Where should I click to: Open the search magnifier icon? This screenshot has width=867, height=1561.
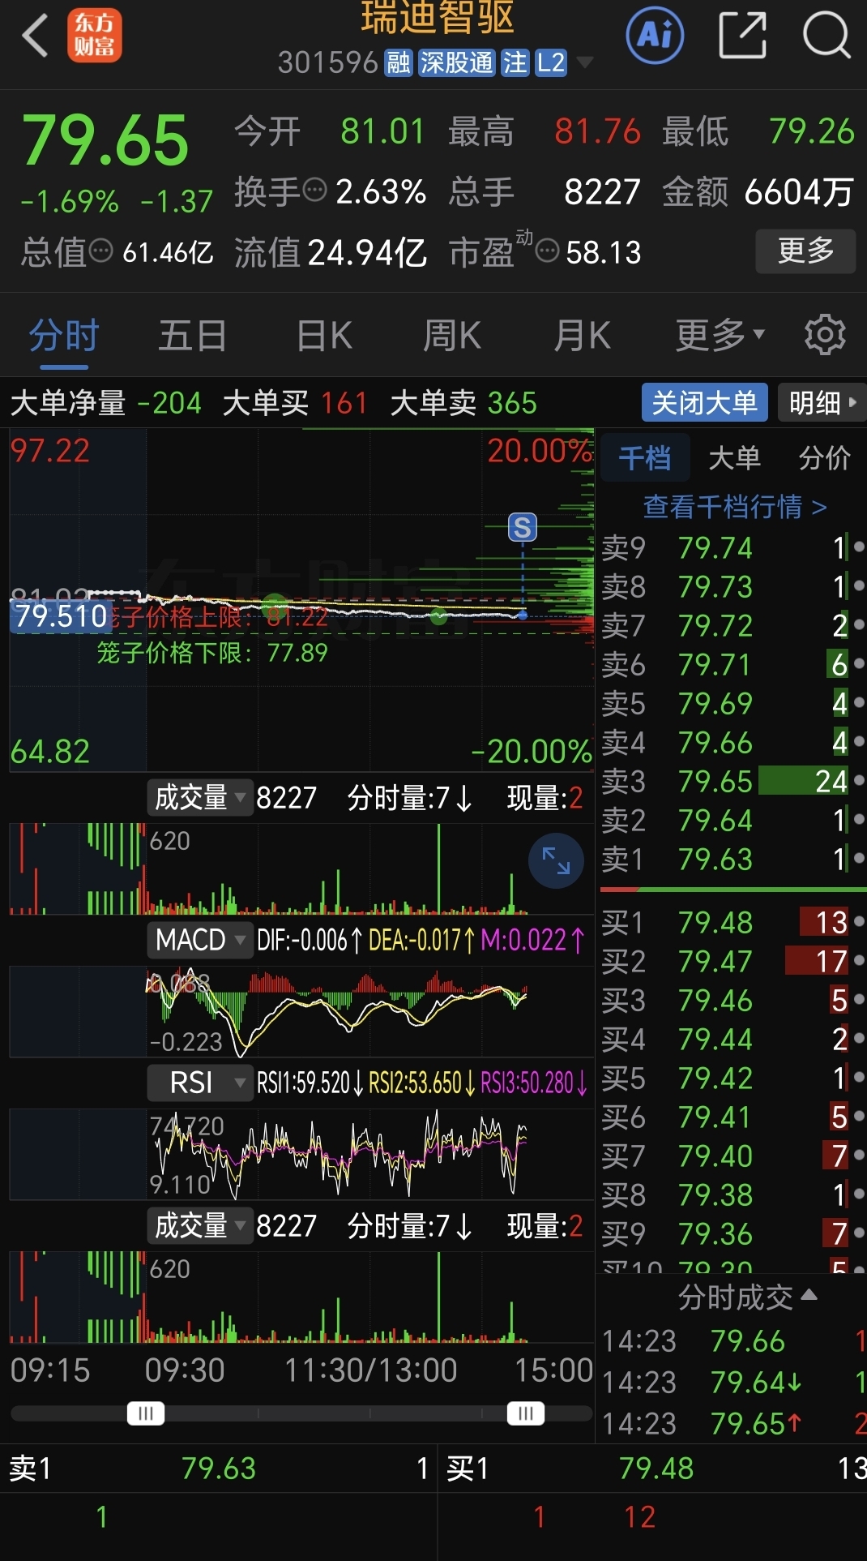pos(826,36)
